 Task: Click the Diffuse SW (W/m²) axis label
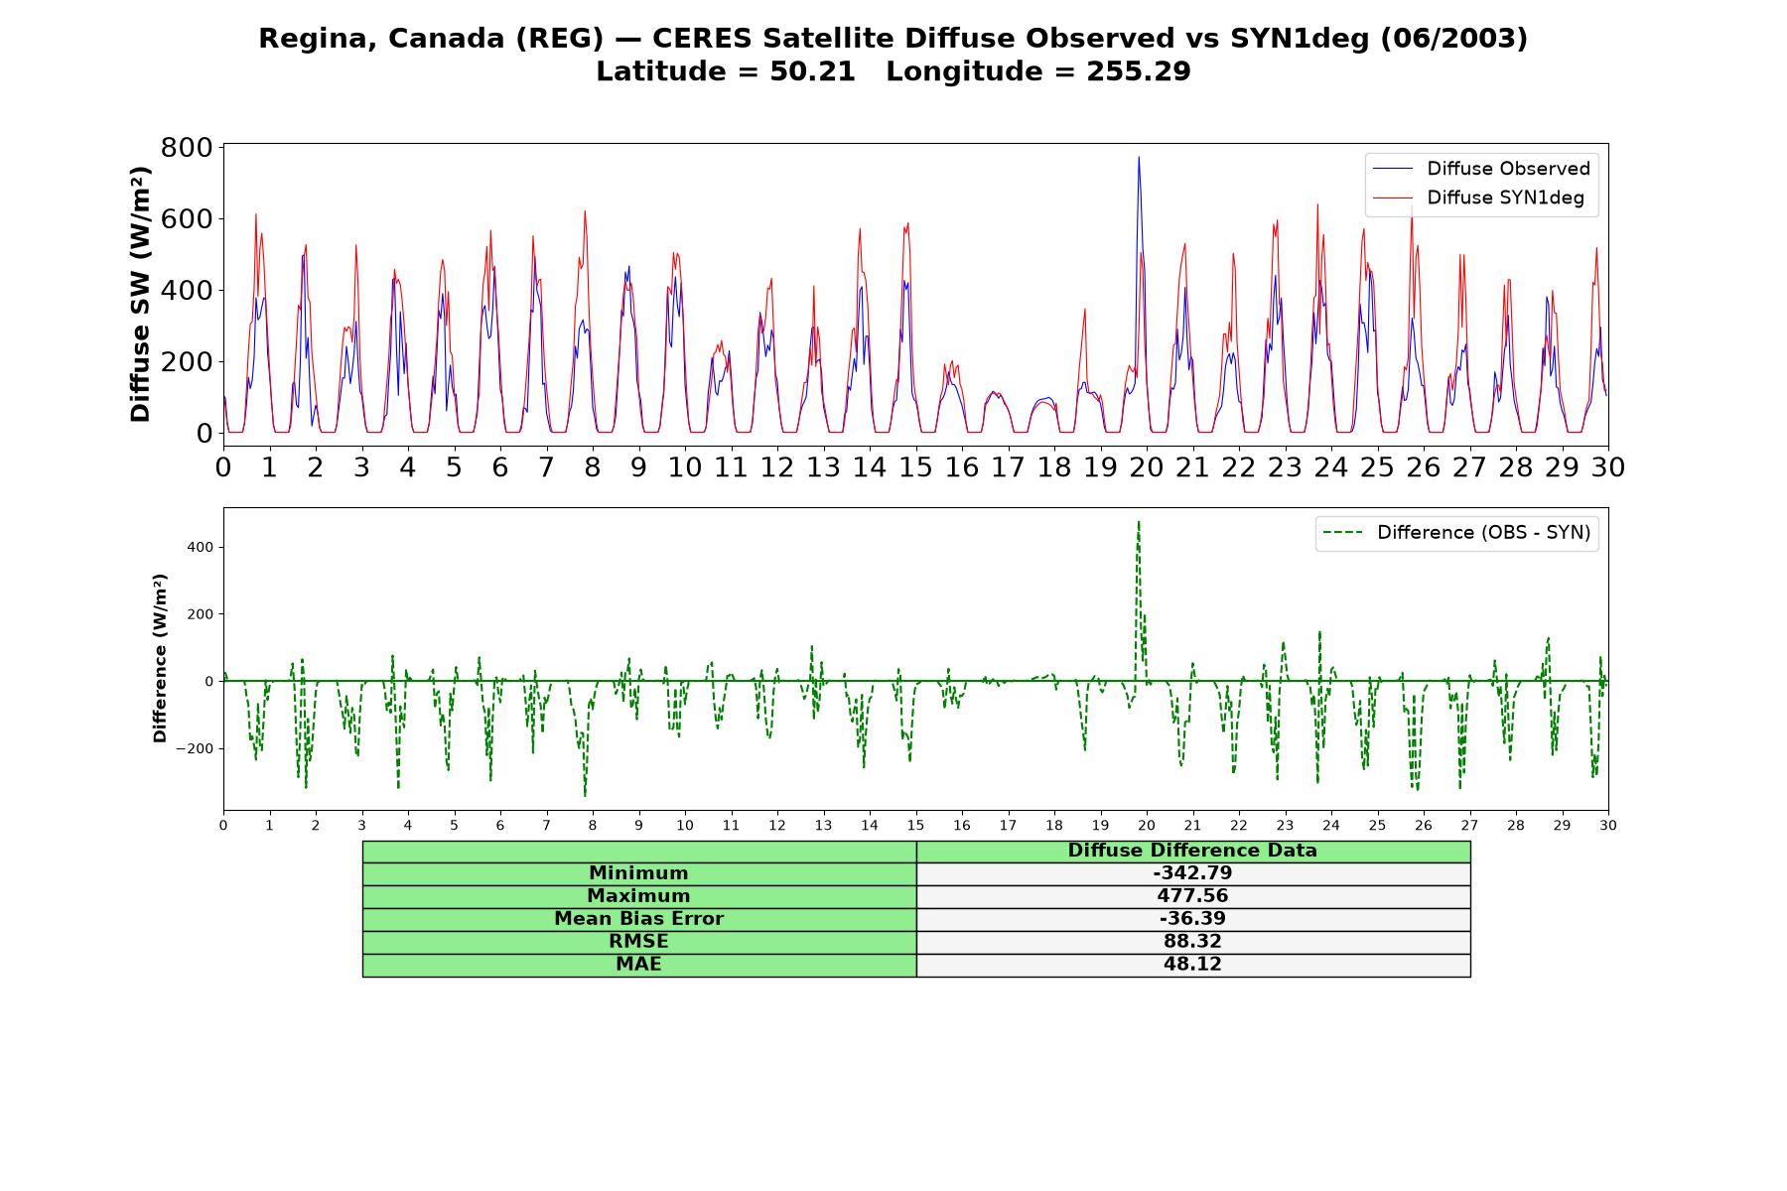click(x=141, y=295)
